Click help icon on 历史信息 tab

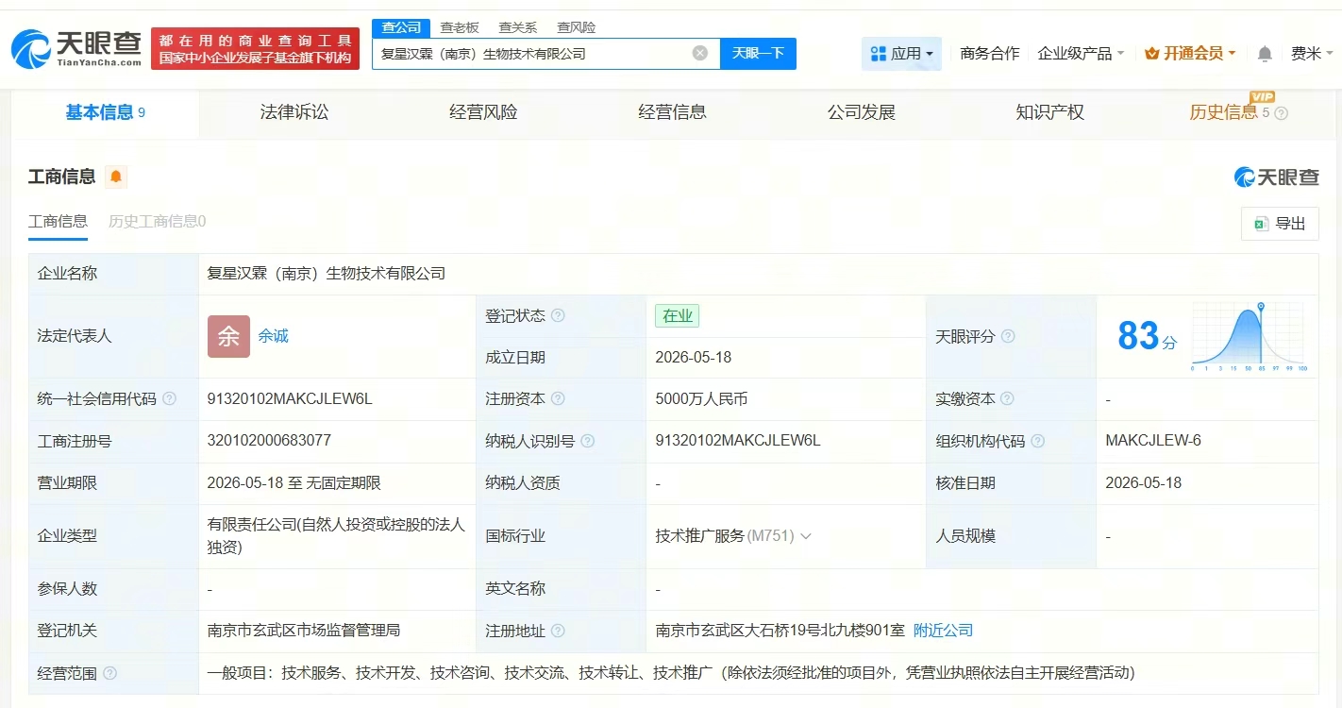pyautogui.click(x=1281, y=113)
